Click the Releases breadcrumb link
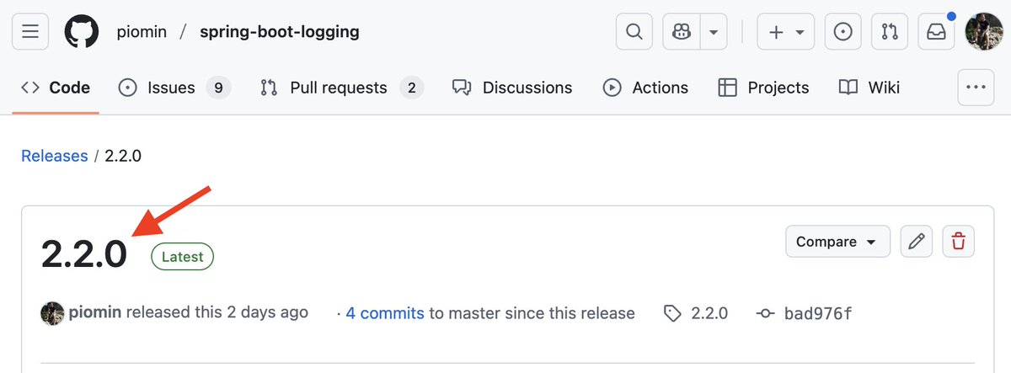1011x373 pixels. point(55,156)
